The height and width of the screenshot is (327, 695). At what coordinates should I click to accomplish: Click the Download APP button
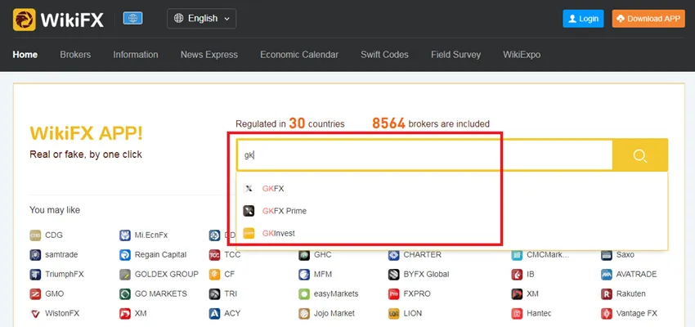pos(648,19)
